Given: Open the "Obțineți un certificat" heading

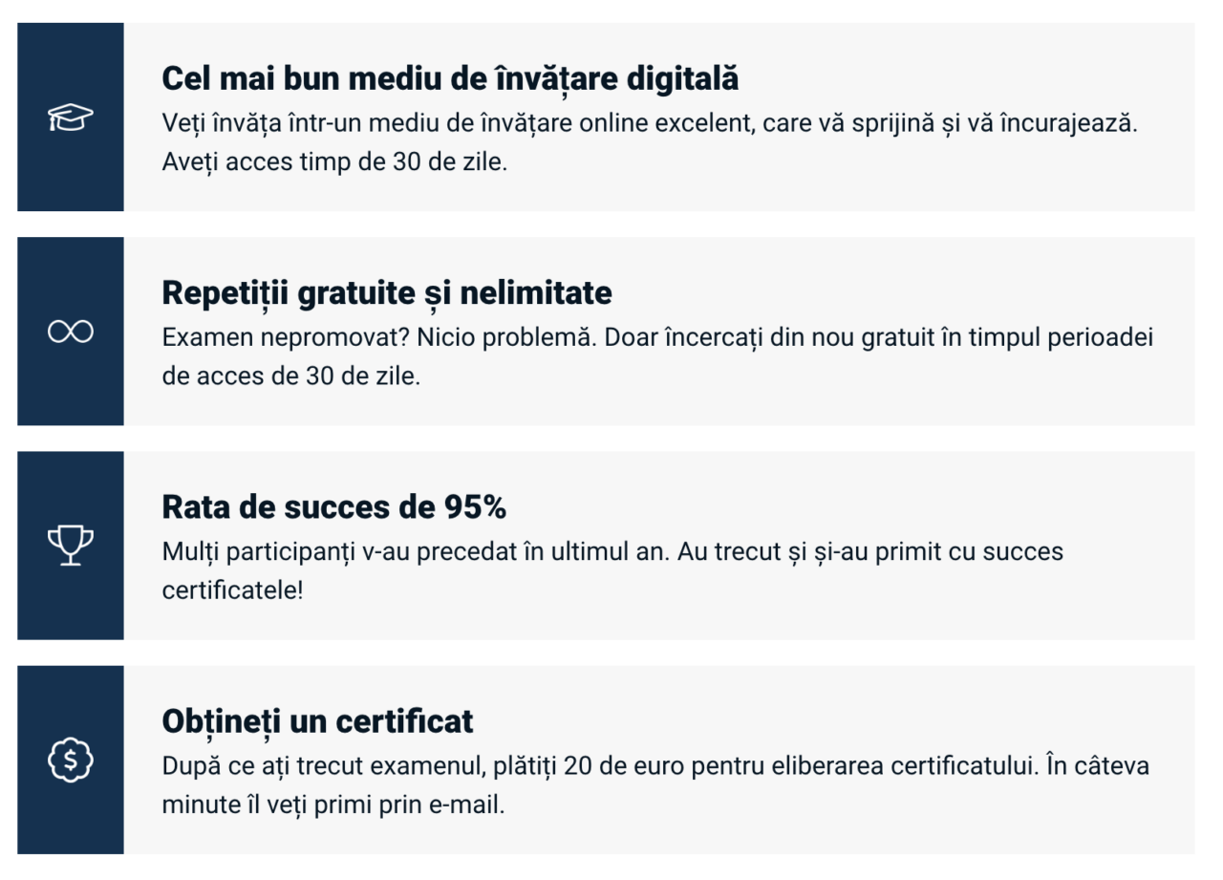Looking at the screenshot, I should [x=317, y=721].
